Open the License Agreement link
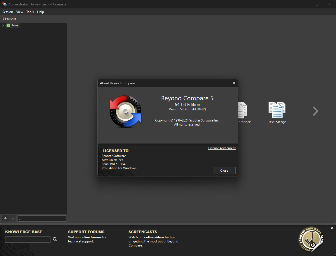 coord(222,148)
